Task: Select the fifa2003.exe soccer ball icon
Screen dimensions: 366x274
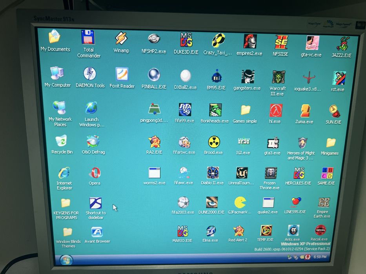Action: coord(183,202)
